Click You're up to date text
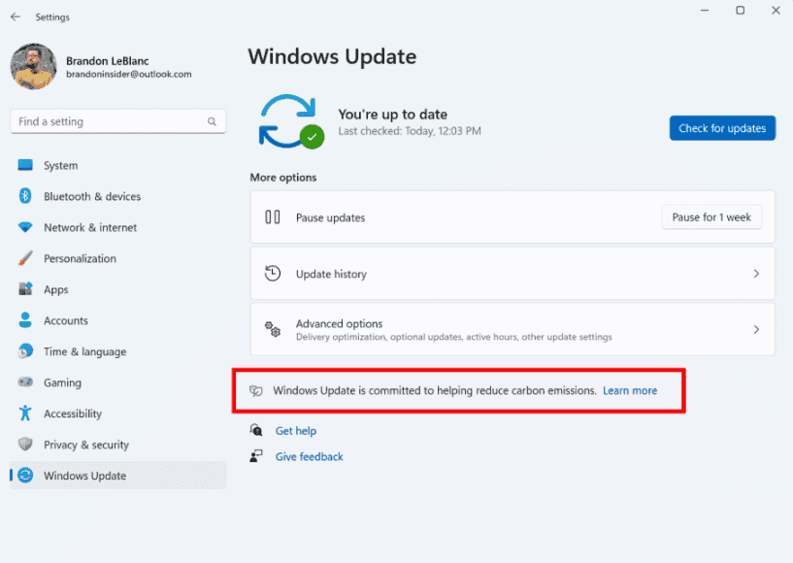This screenshot has width=793, height=563. tap(392, 115)
